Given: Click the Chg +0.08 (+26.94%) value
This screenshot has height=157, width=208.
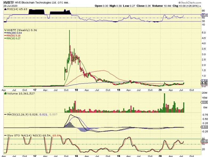Looking at the screenshot, I should pos(186,6).
